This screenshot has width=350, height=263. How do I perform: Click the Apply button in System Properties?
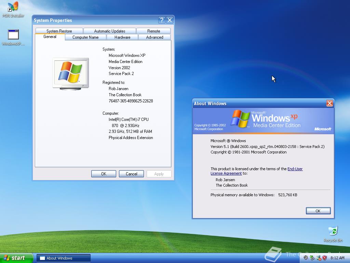pos(159,174)
